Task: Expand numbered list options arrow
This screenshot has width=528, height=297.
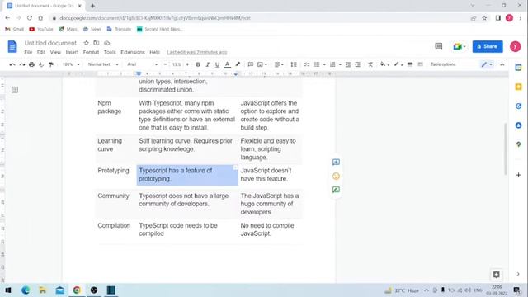Action: (x=340, y=64)
